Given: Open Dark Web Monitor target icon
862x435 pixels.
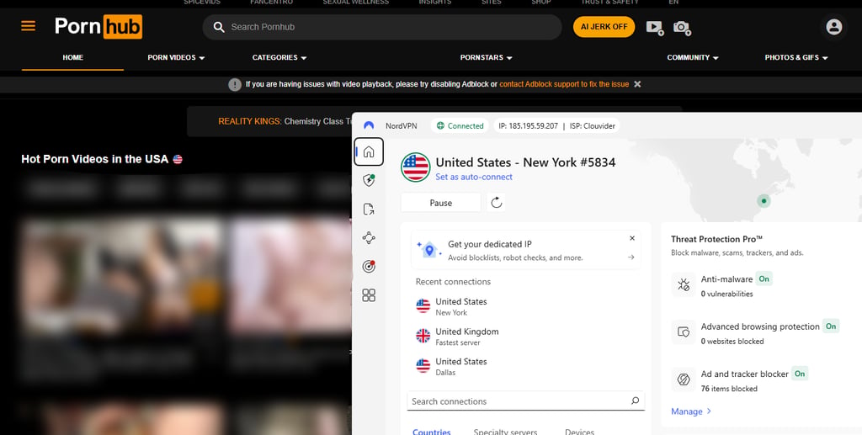Looking at the screenshot, I should (x=369, y=267).
